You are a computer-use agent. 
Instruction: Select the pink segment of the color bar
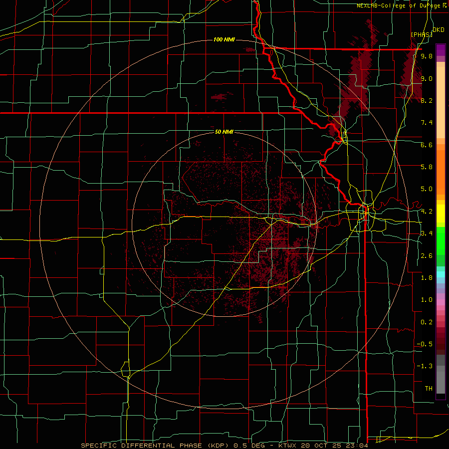click(441, 302)
